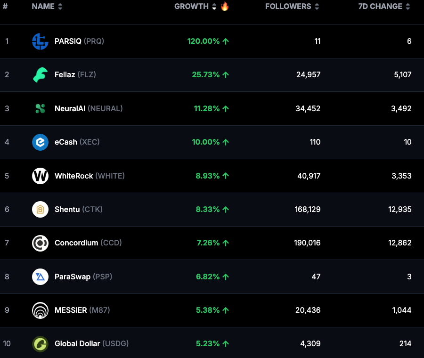
Task: Click the ParaSwap triangle logo icon
Action: pos(41,277)
